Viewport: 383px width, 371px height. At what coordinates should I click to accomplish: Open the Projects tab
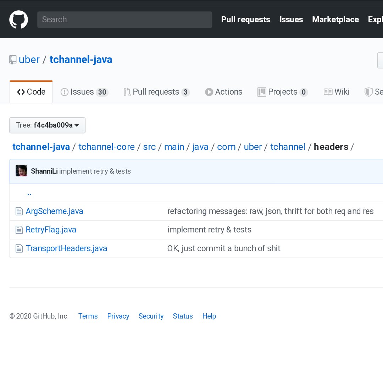(283, 92)
